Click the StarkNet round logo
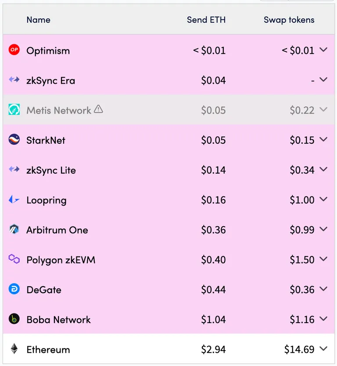 (14, 139)
